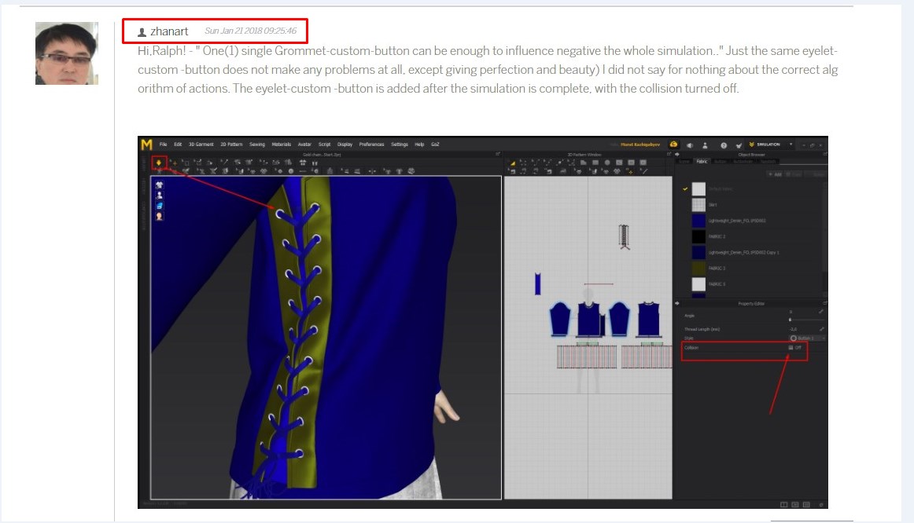Image resolution: width=914 pixels, height=523 pixels.
Task: Open the Avatar menu
Action: point(305,144)
